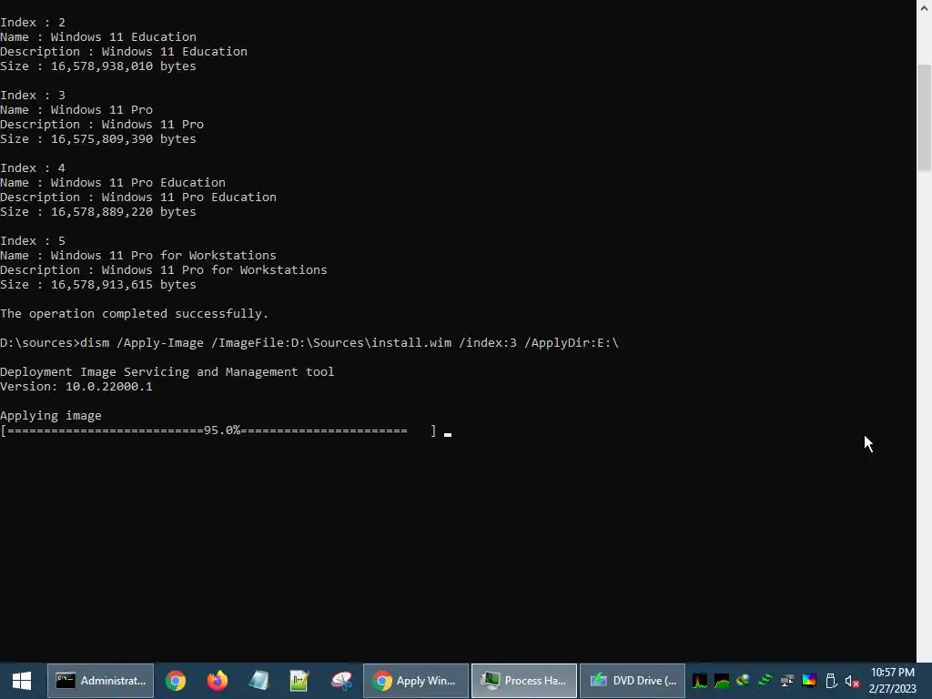This screenshot has width=932, height=699.
Task: Click the console vertical scrollbar thumb
Action: (x=925, y=117)
